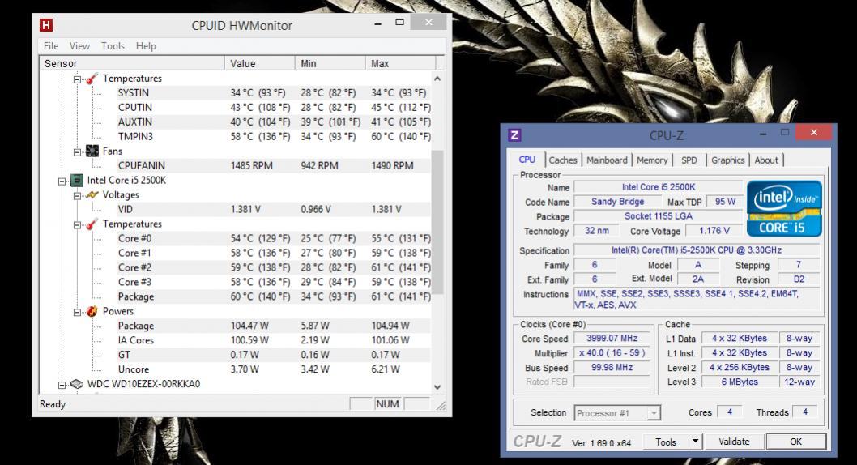Collapse the Voltages tree node
Image resolution: width=857 pixels, height=465 pixels.
click(x=77, y=195)
